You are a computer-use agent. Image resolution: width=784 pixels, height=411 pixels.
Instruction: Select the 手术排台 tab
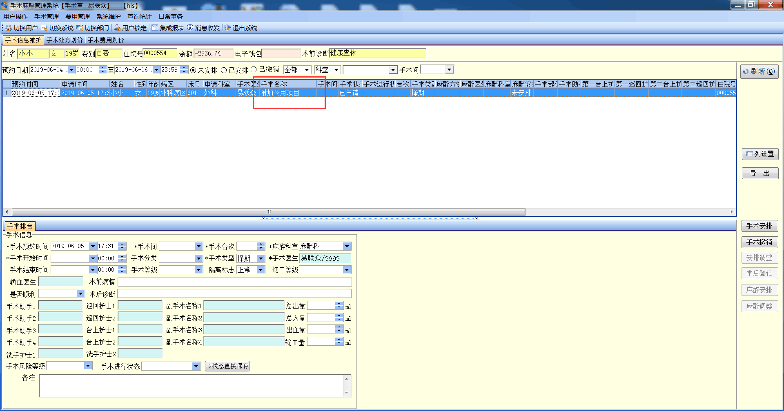pos(20,226)
